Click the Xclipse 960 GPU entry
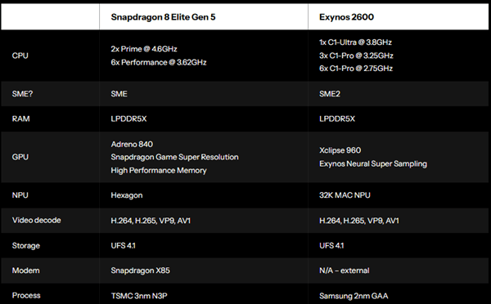This screenshot has height=304, width=491. point(340,150)
